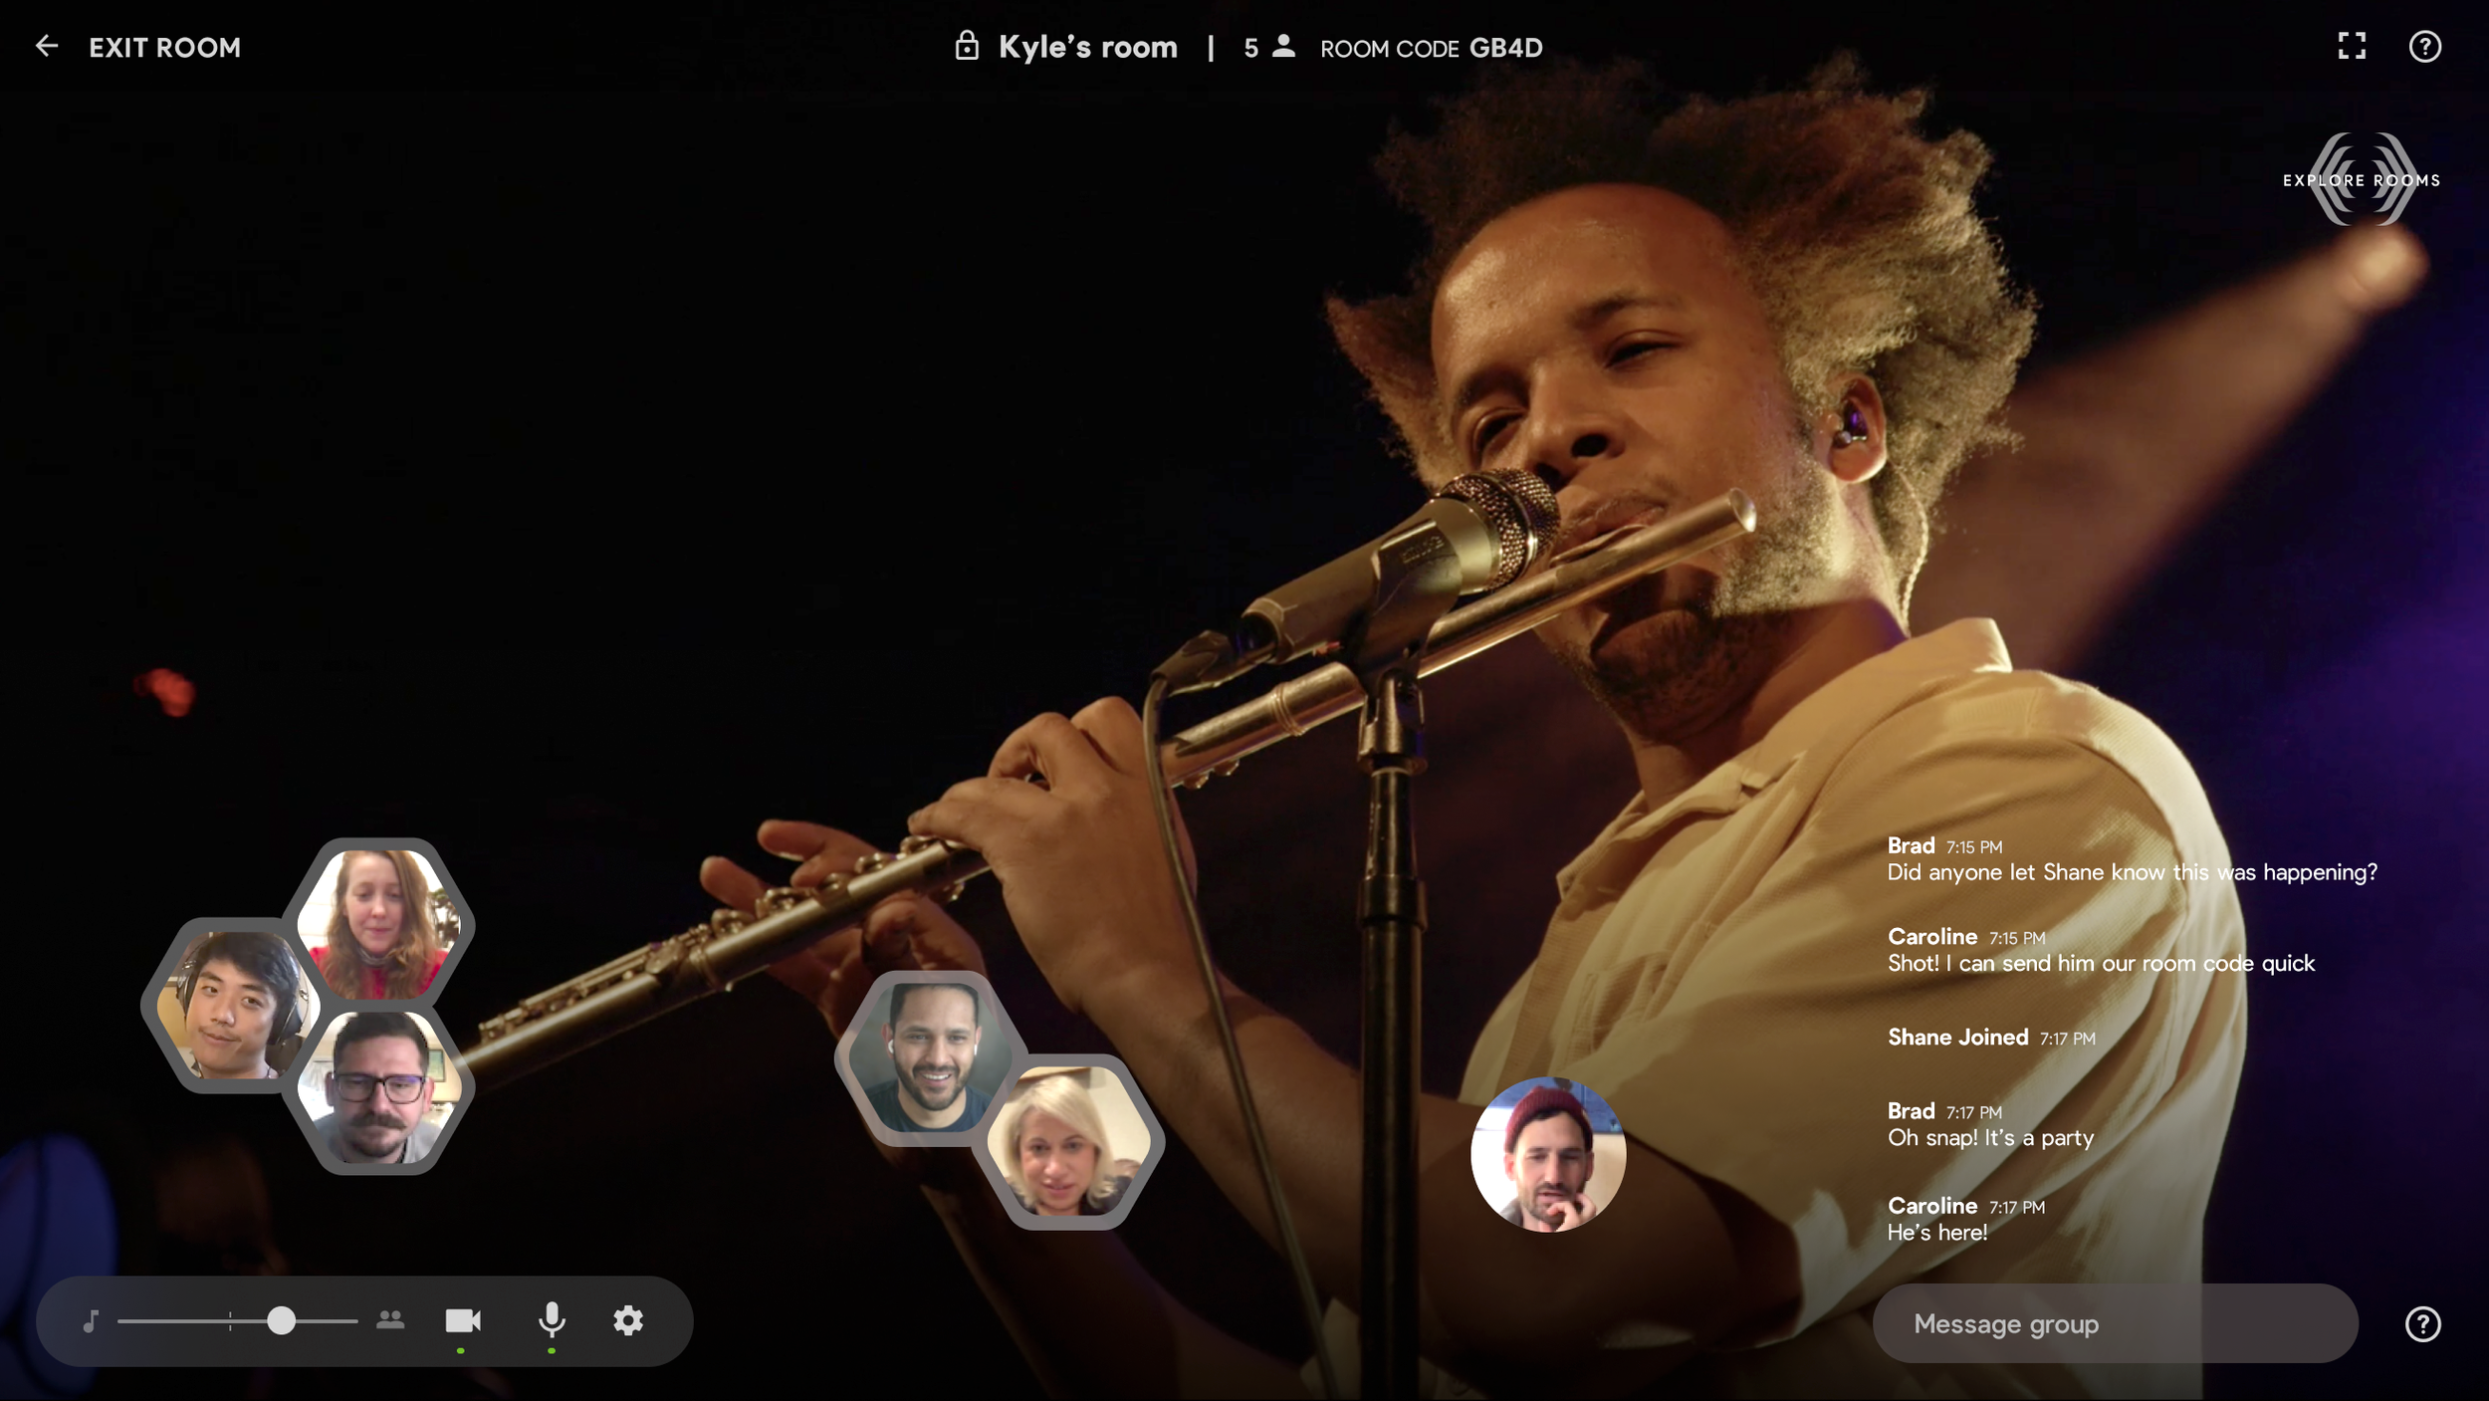The image size is (2489, 1401).
Task: Open the settings gear in the control bar
Action: (627, 1321)
